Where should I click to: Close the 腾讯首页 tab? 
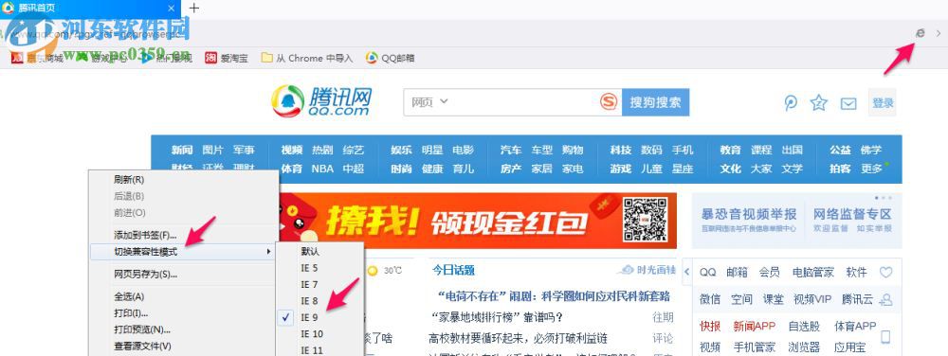[171, 9]
